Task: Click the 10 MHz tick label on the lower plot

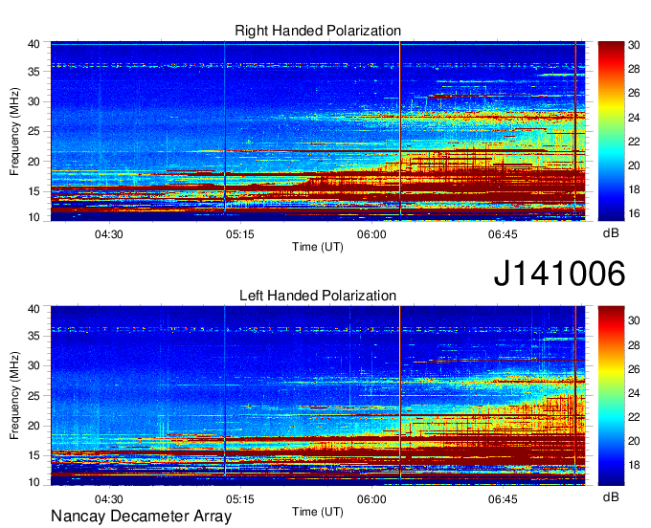Action: (34, 482)
